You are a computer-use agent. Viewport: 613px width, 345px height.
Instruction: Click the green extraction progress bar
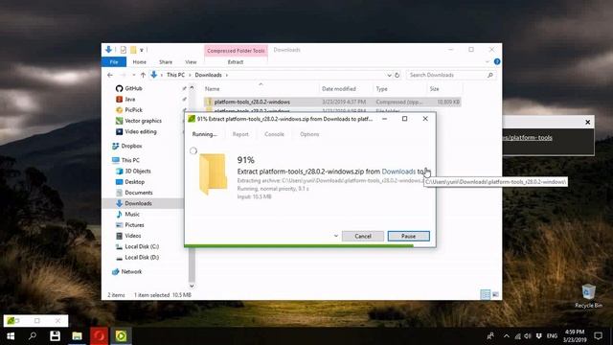pos(299,245)
